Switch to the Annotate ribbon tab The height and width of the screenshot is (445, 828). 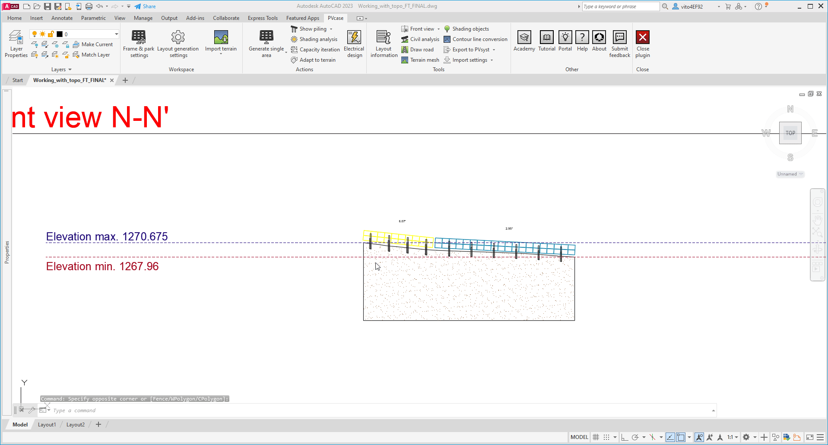click(x=62, y=18)
